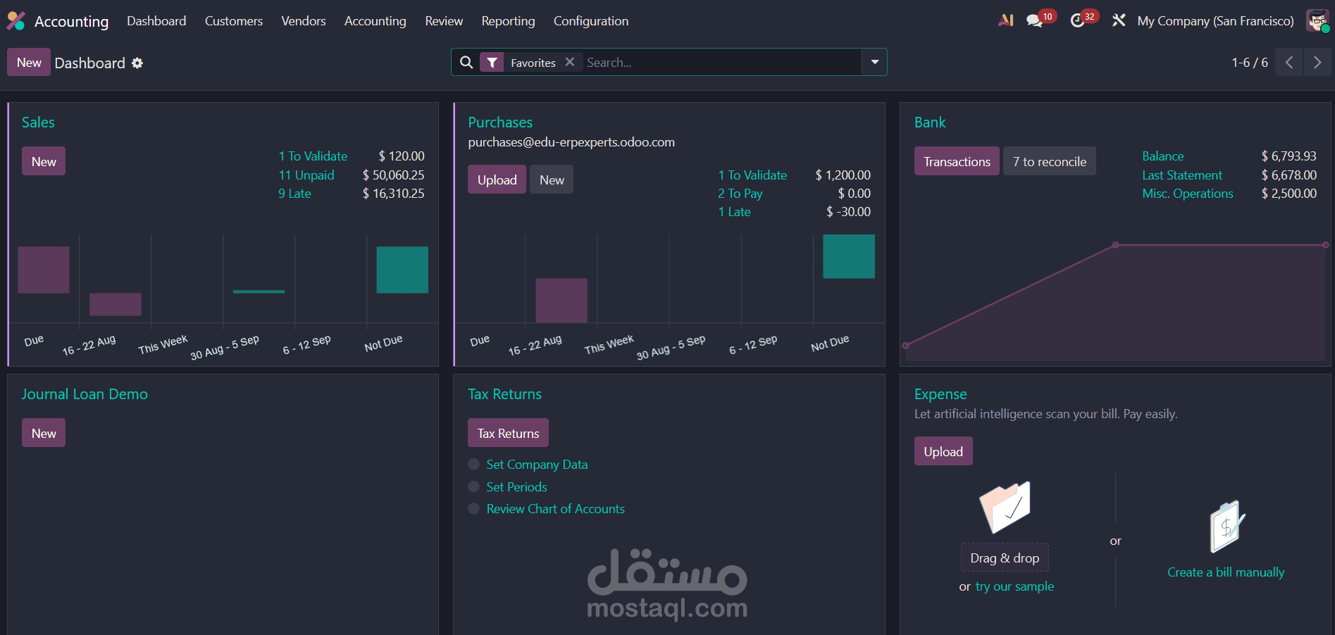This screenshot has height=635, width=1335.
Task: Open the Review menu
Action: [444, 21]
